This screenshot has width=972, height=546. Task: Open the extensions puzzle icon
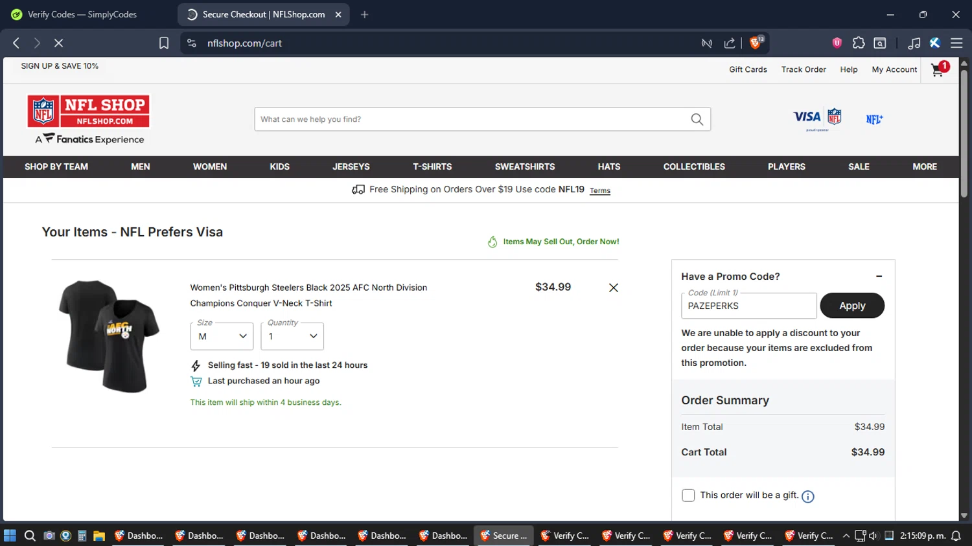point(859,43)
